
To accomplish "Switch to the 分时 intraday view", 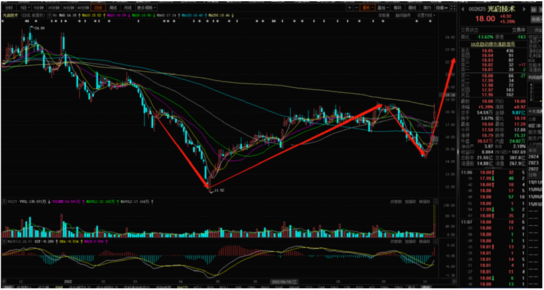I will coord(9,8).
